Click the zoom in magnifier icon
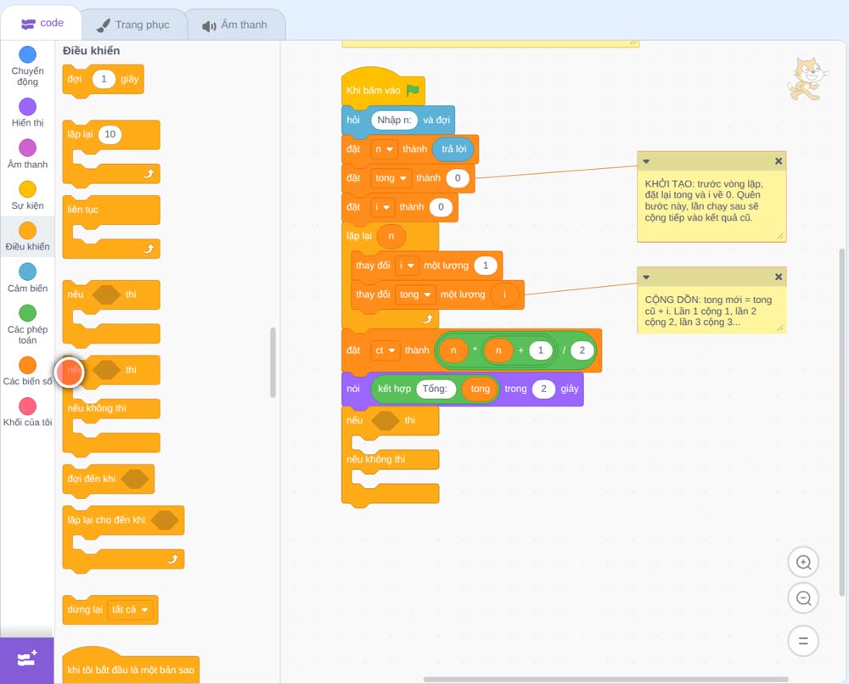This screenshot has width=849, height=684. pyautogui.click(x=803, y=563)
